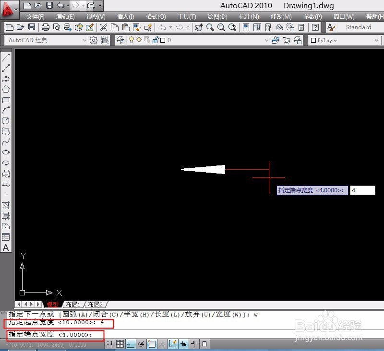Expand the redo history dropdown arrow

coord(188,27)
